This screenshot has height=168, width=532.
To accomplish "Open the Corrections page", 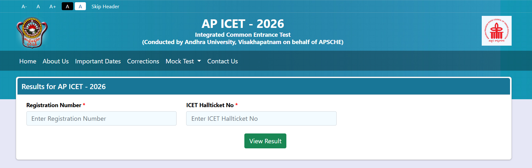I will [143, 61].
